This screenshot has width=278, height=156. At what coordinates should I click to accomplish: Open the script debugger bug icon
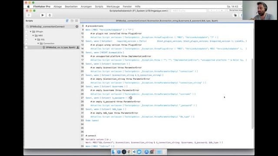[x=50, y=15]
